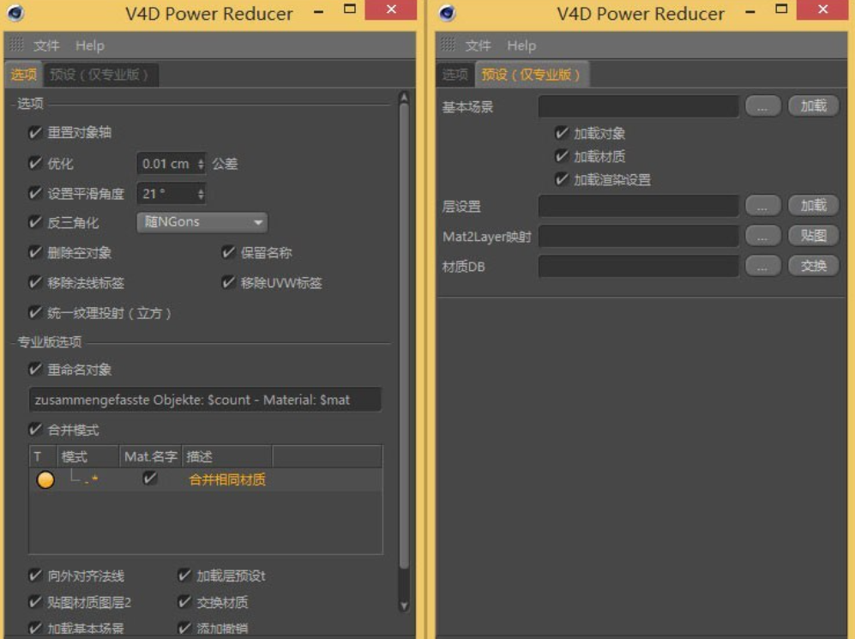Screen dimensions: 855x639
Task: Toggle 移除UVW标签 checkbox
Action: (228, 282)
